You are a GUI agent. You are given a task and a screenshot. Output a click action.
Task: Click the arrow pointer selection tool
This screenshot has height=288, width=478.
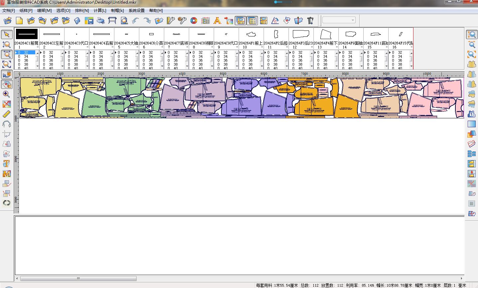(x=7, y=34)
